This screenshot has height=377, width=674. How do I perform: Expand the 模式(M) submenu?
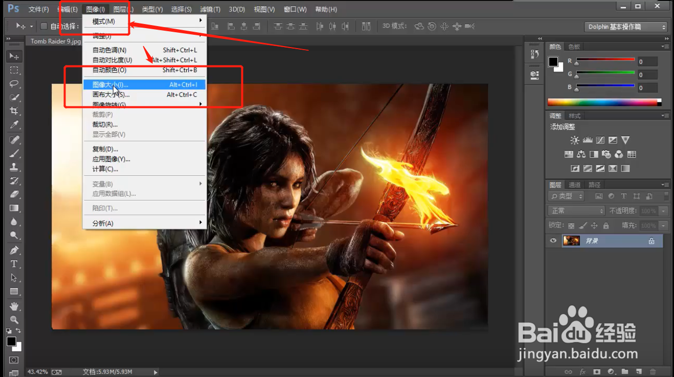pyautogui.click(x=145, y=21)
